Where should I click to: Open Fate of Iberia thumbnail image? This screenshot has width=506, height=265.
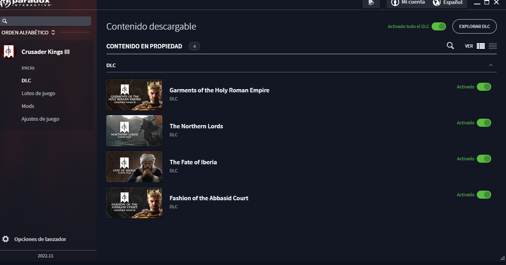pos(134,167)
